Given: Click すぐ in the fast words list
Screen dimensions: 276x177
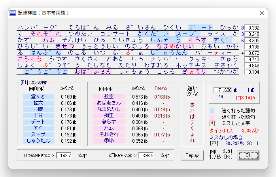Looking at the screenshot, I should point(38,128).
